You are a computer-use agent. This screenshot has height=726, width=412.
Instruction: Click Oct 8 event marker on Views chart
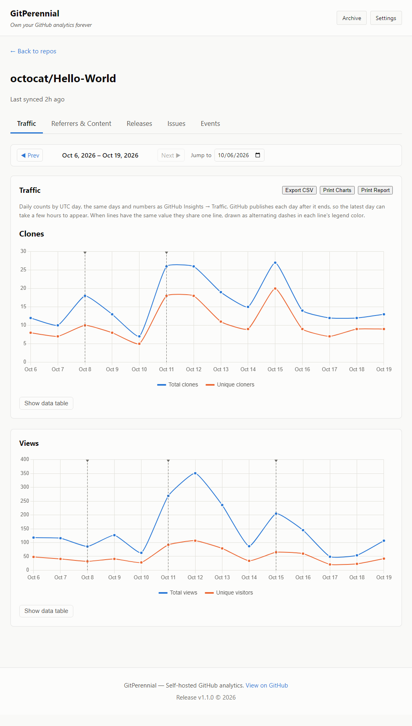pos(87,461)
